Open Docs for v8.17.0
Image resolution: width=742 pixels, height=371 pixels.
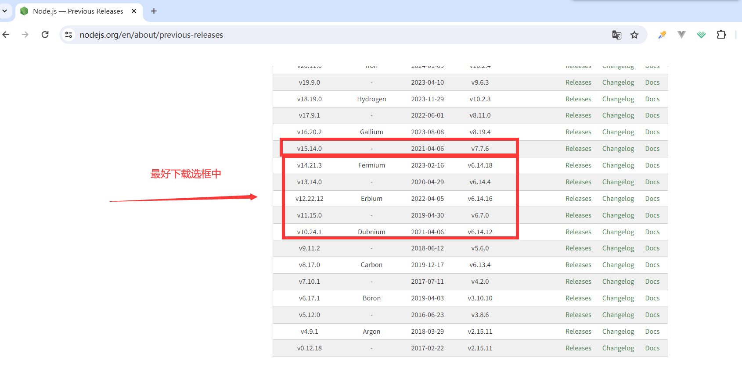652,265
